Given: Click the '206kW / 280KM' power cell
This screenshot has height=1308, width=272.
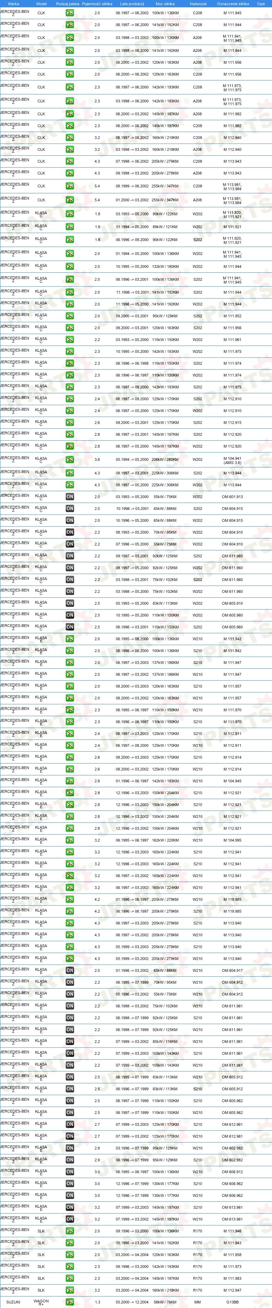Looking at the screenshot, I should coord(166,459).
